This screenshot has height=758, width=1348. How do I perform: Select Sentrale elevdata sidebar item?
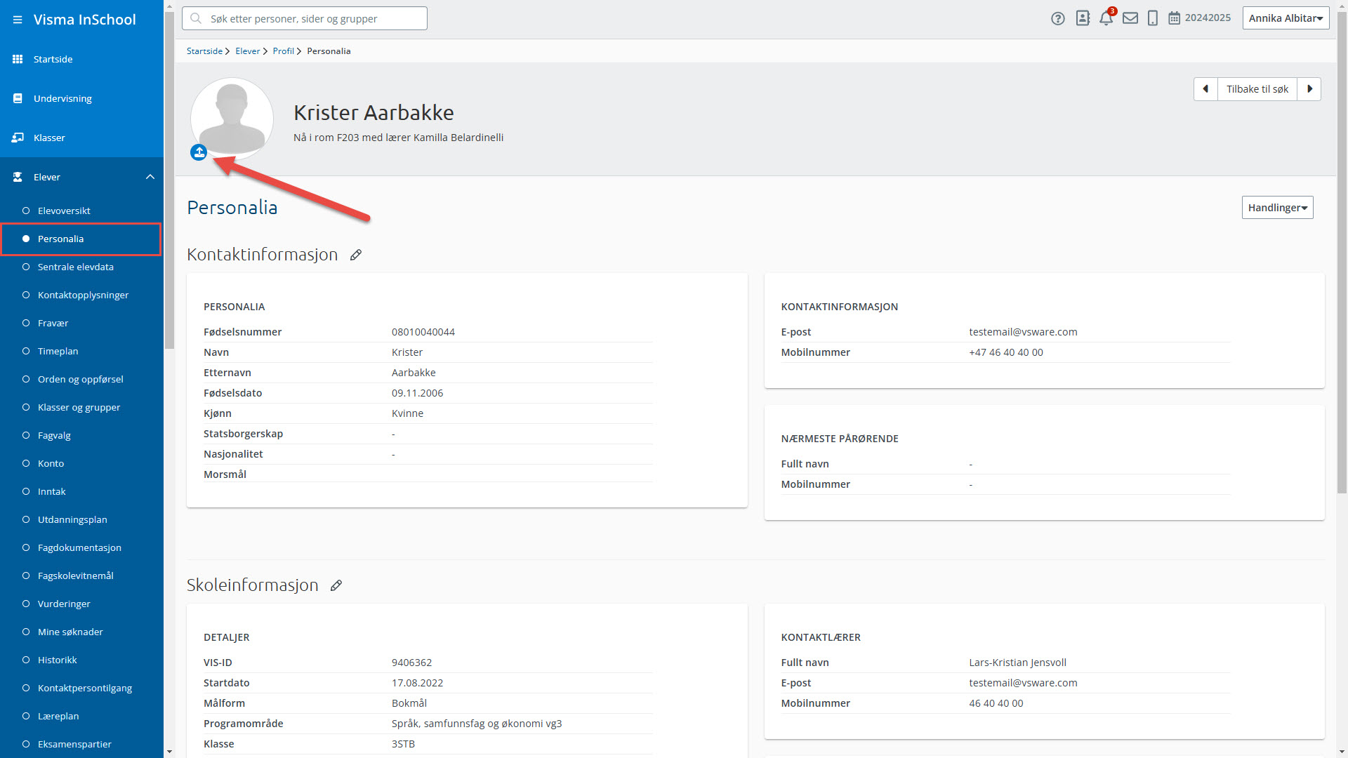75,267
